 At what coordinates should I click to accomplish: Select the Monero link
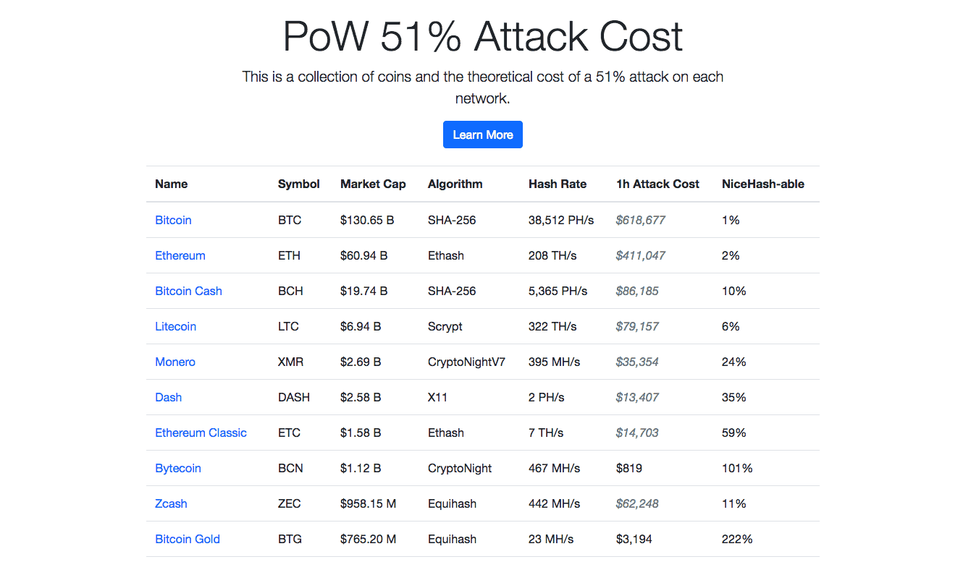coord(175,362)
